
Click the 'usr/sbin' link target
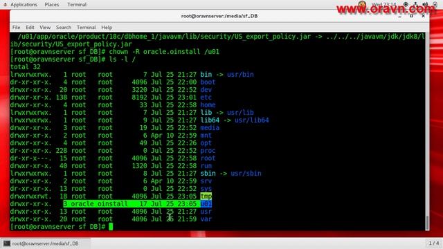click(246, 174)
